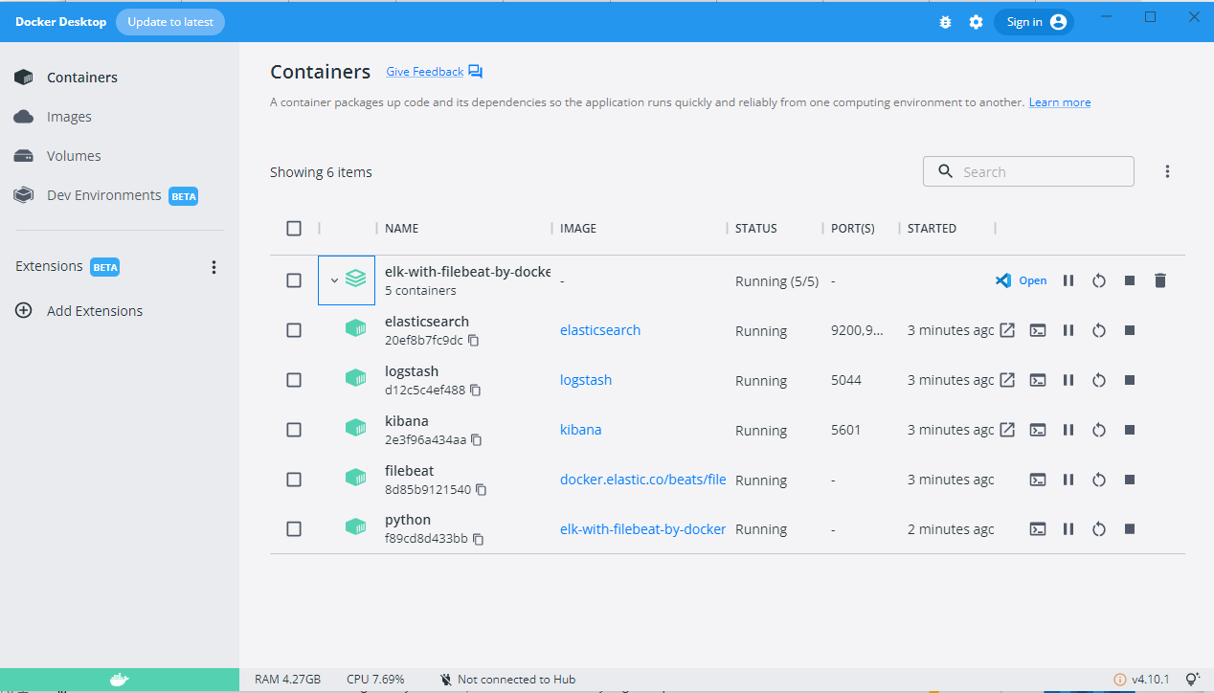Select the elasticsearch container checkbox
Image resolution: width=1214 pixels, height=693 pixels.
click(x=294, y=330)
